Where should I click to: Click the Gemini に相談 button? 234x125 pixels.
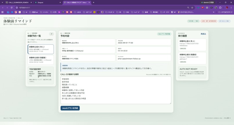point(208,2)
